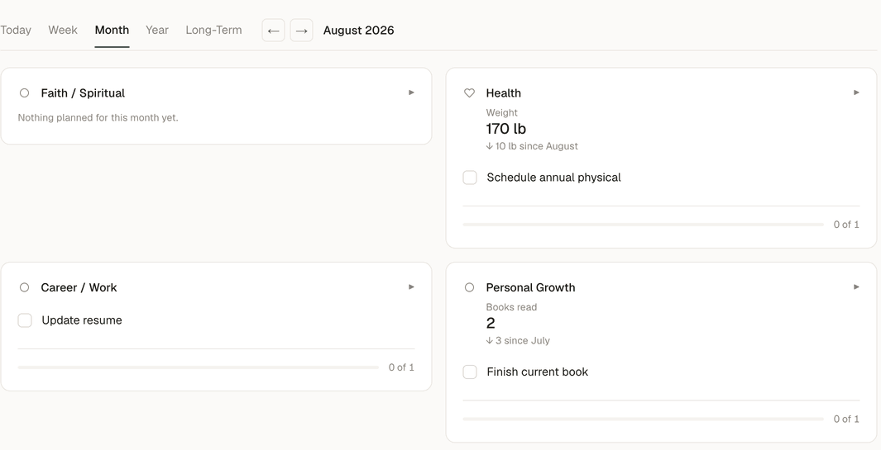The image size is (881, 450).
Task: Tick the Finish current book checkbox
Action: click(470, 372)
